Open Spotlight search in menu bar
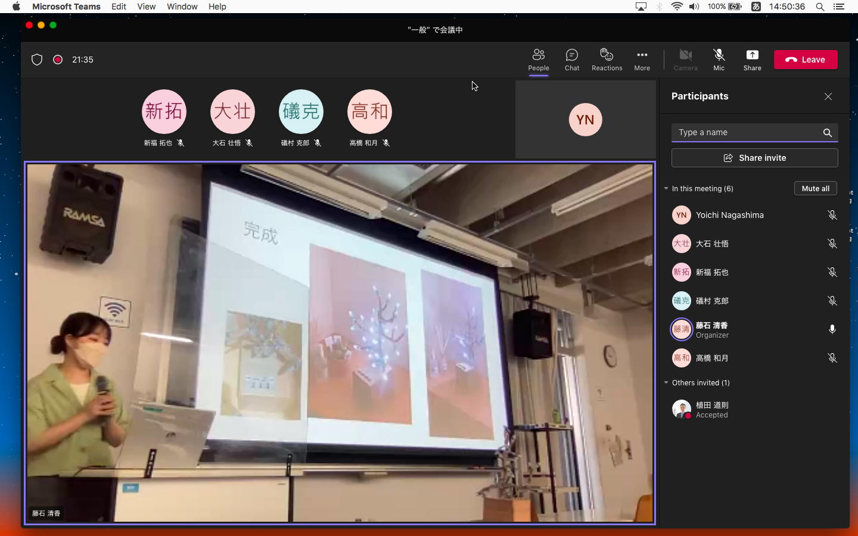Image resolution: width=858 pixels, height=536 pixels. (x=820, y=7)
